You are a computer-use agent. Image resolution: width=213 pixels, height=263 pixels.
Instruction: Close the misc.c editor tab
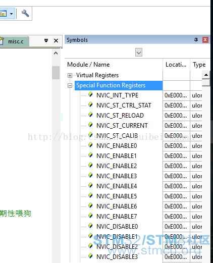(56, 40)
